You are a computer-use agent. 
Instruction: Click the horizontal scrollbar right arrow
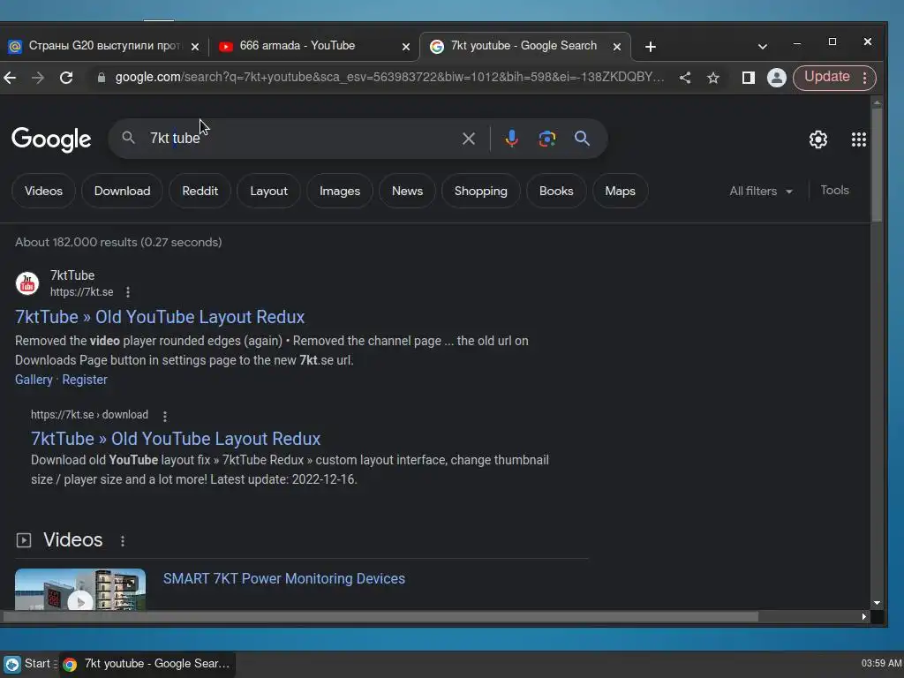863,616
